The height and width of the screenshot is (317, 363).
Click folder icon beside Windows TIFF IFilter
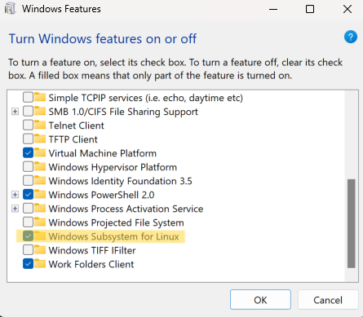tap(40, 250)
